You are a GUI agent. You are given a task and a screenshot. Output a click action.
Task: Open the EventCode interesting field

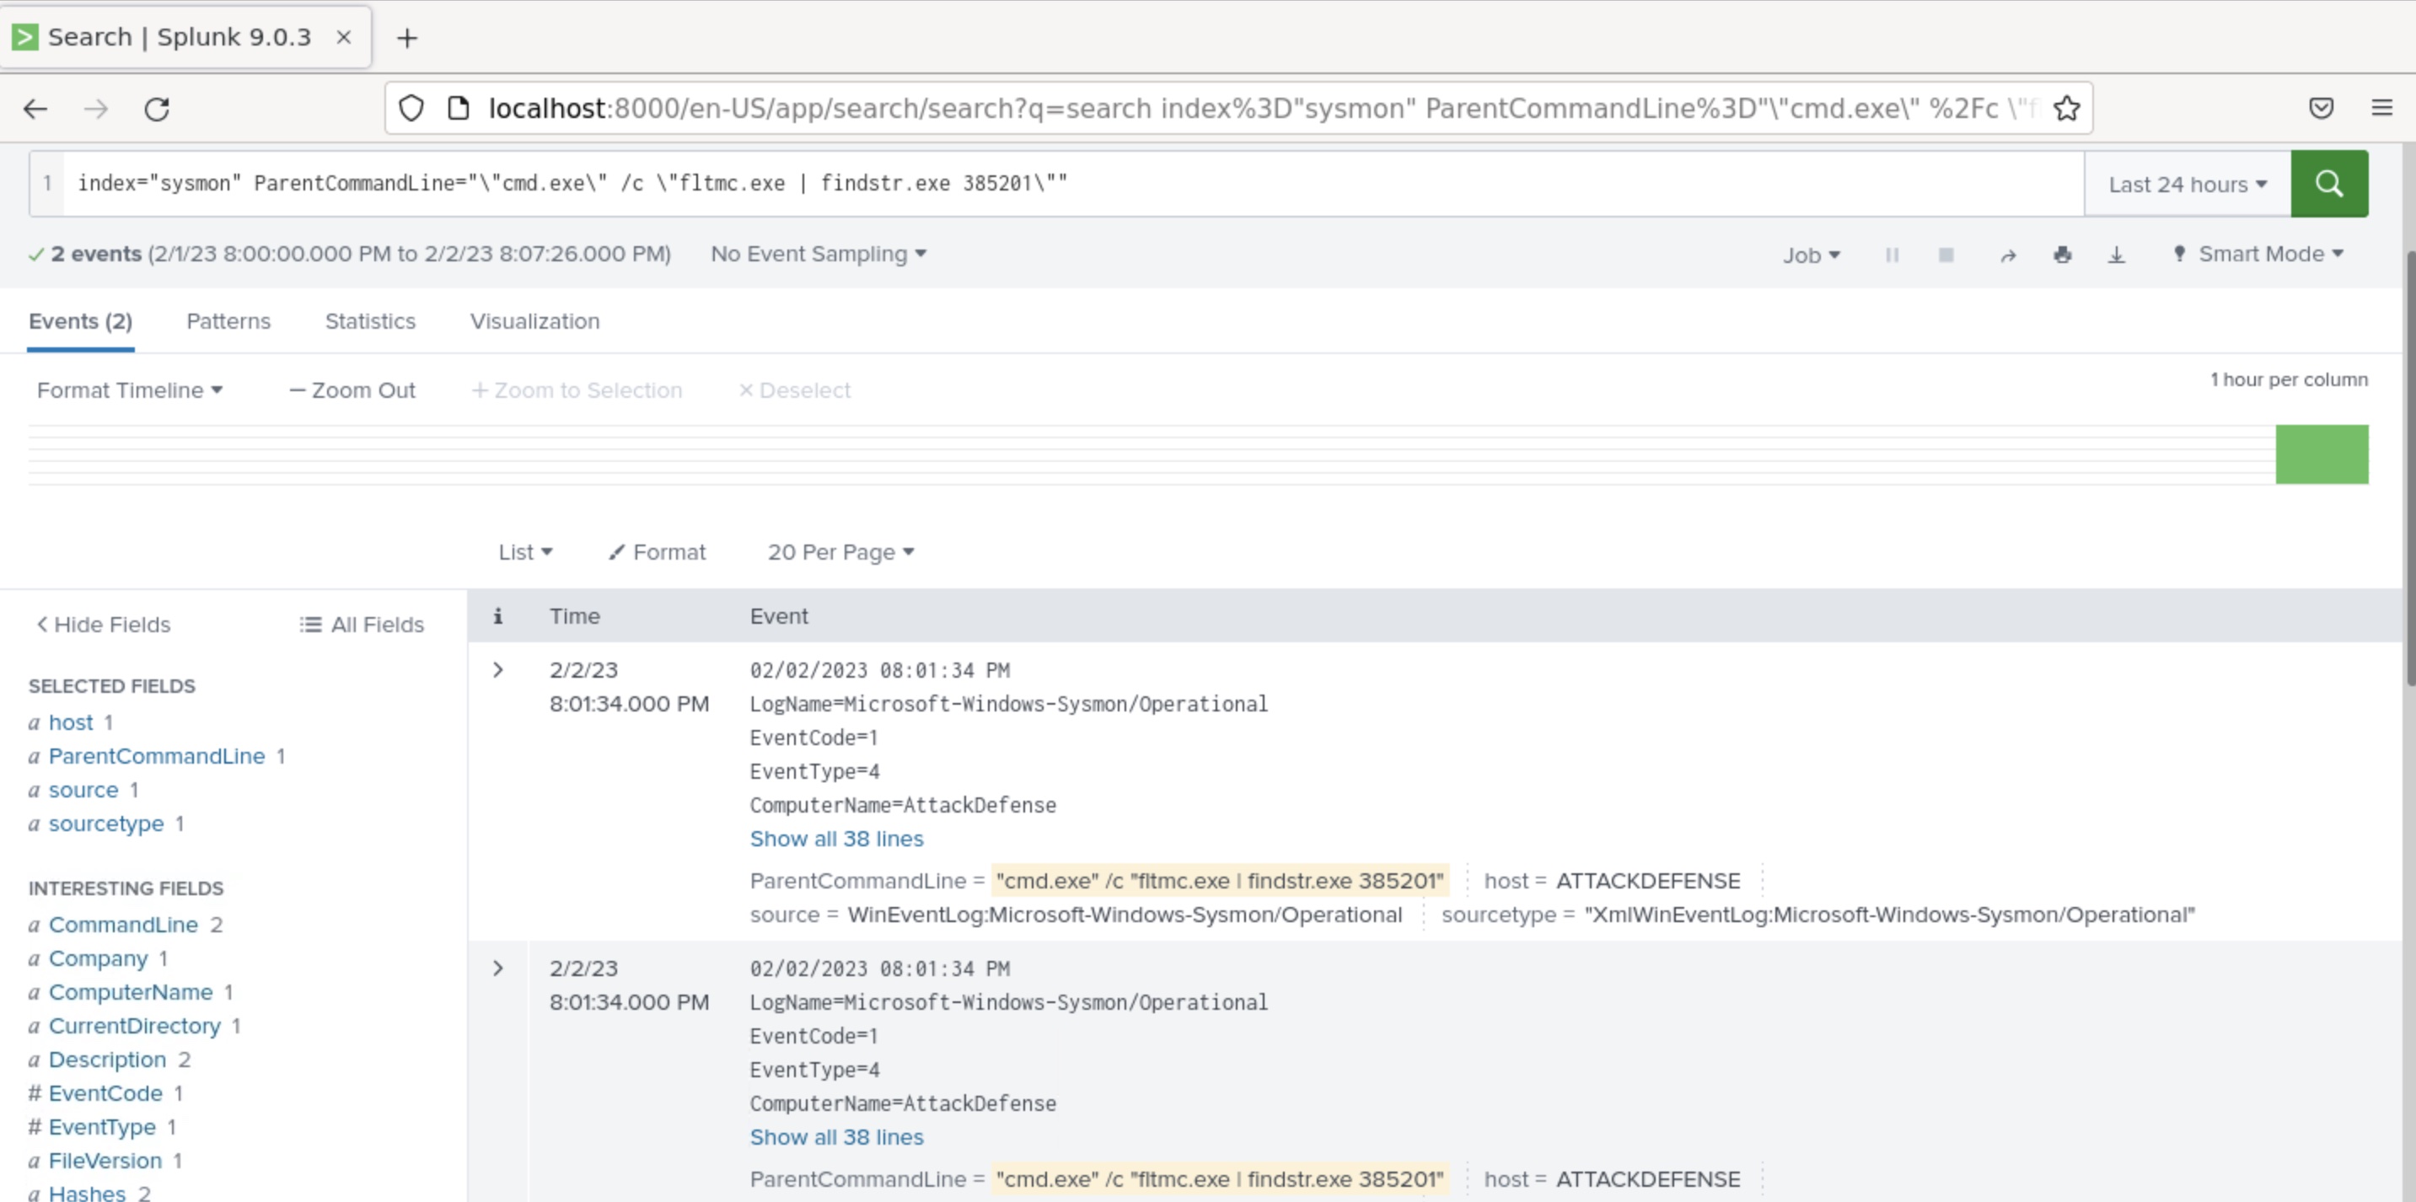pos(105,1093)
